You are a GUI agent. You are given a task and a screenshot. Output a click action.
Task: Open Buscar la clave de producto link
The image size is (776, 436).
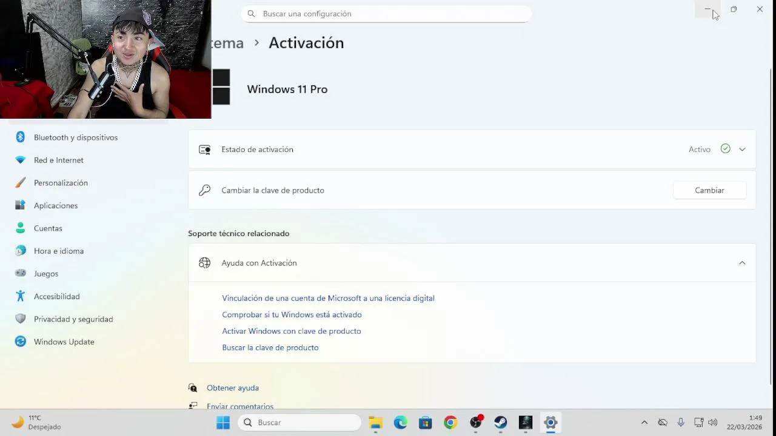(270, 348)
